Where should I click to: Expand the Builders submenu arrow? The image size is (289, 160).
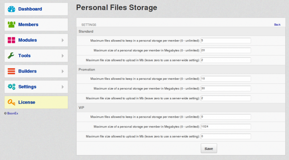62,71
